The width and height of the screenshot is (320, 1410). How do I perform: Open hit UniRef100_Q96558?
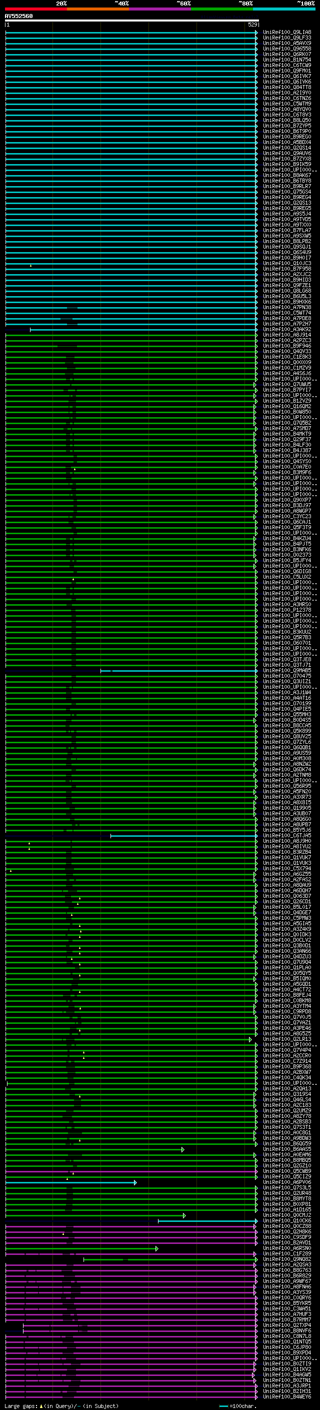[287, 49]
